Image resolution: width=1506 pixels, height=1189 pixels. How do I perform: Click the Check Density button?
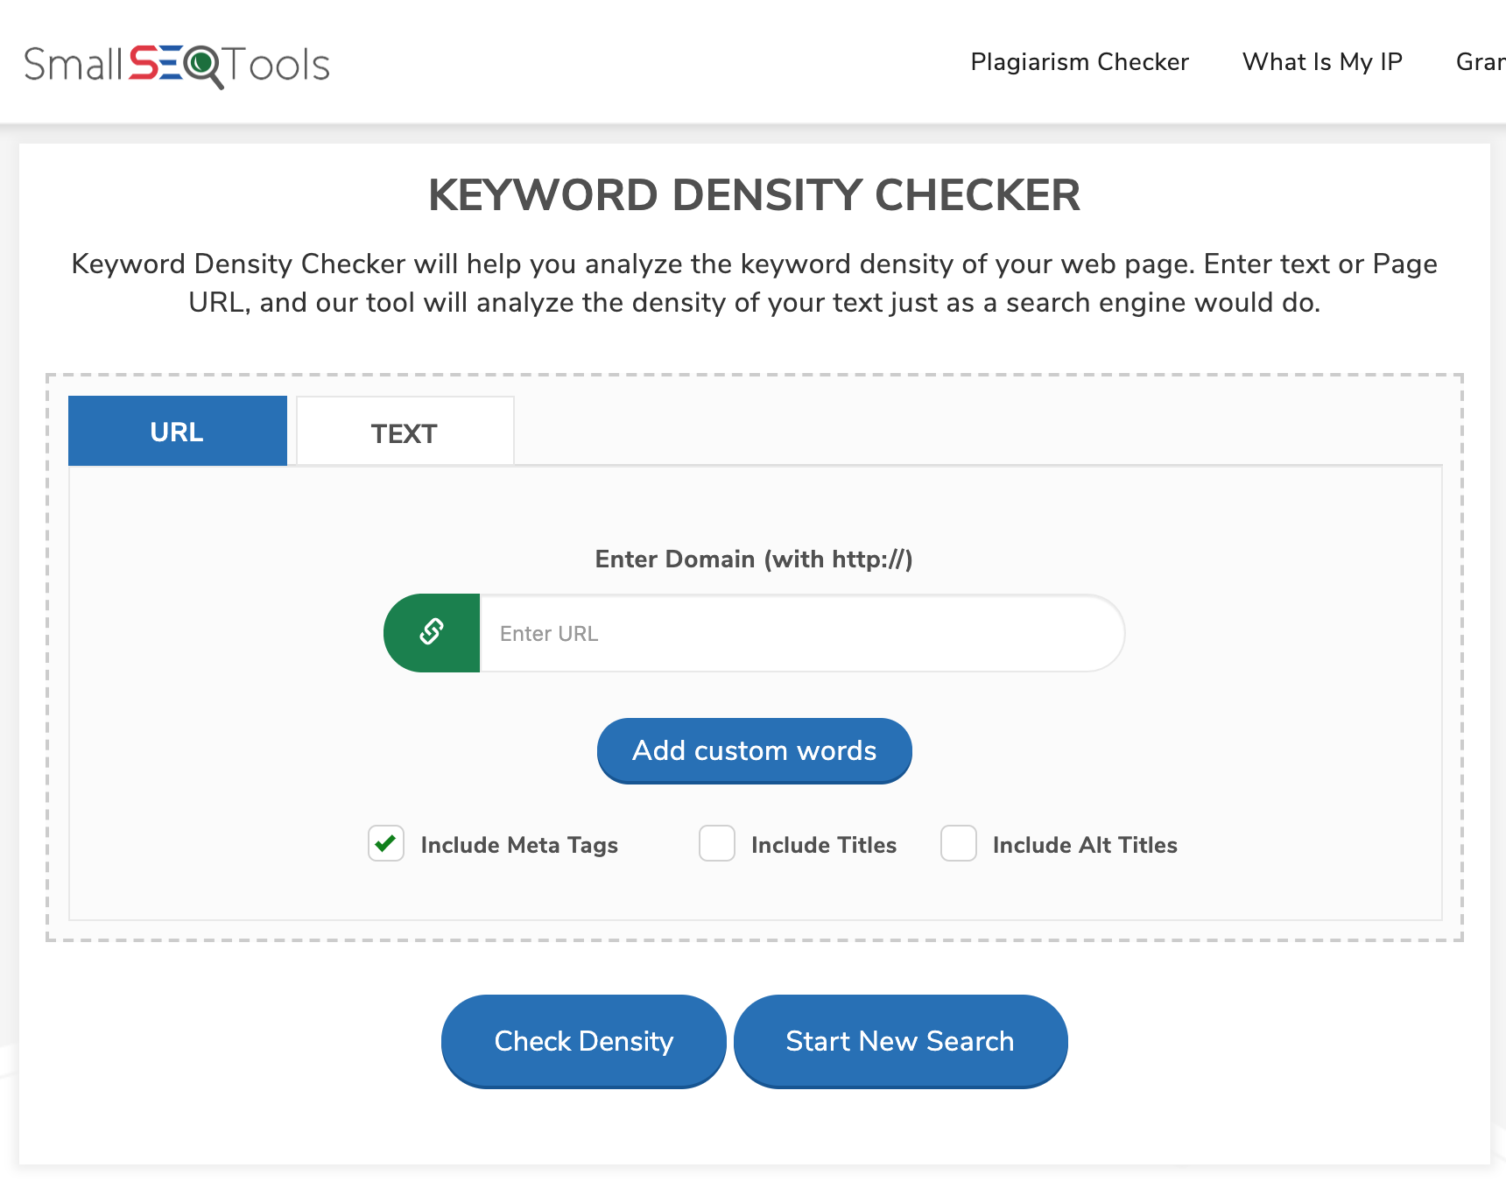[583, 1041]
